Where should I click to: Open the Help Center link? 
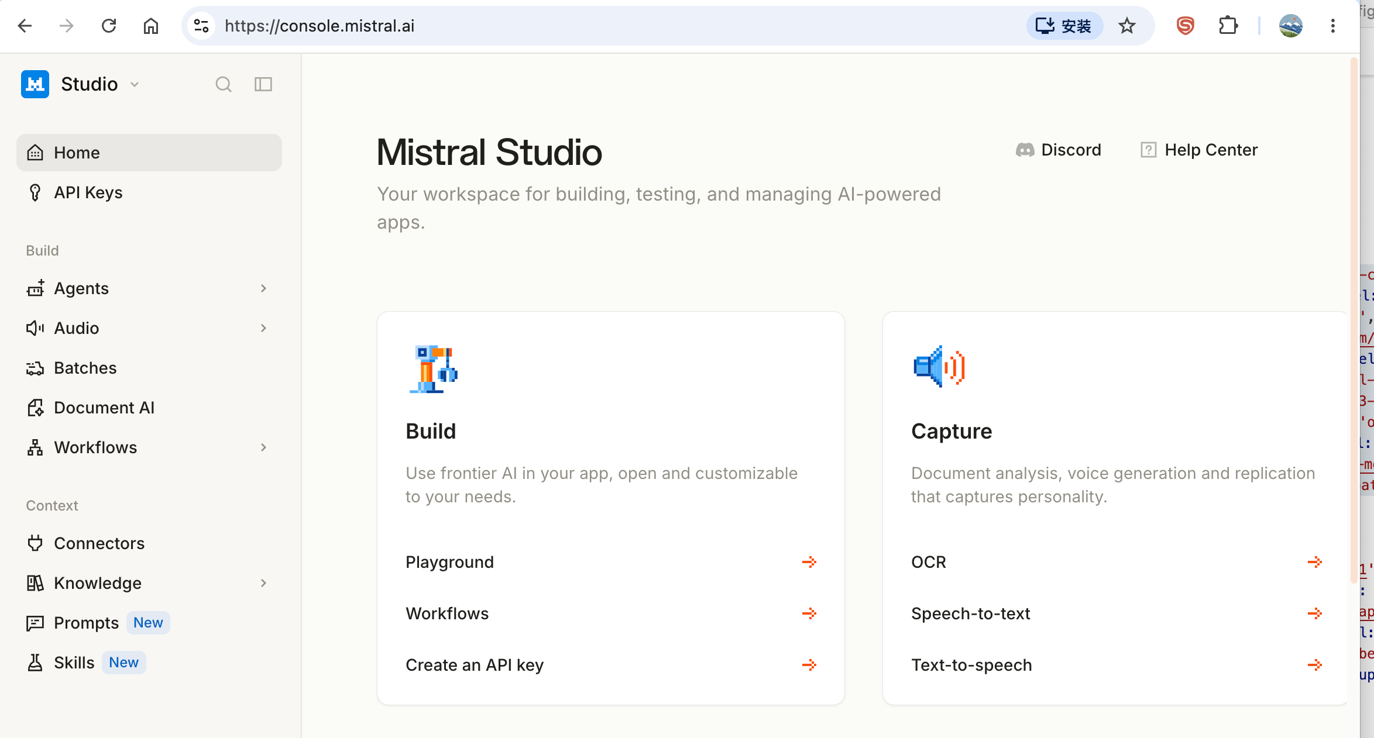click(x=1199, y=150)
